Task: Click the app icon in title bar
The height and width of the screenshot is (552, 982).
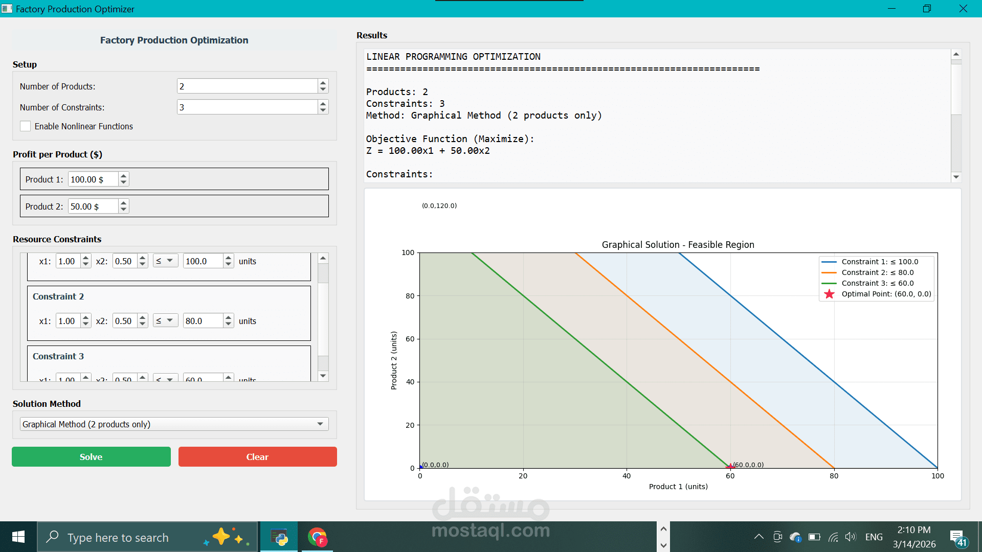Action: pyautogui.click(x=7, y=8)
